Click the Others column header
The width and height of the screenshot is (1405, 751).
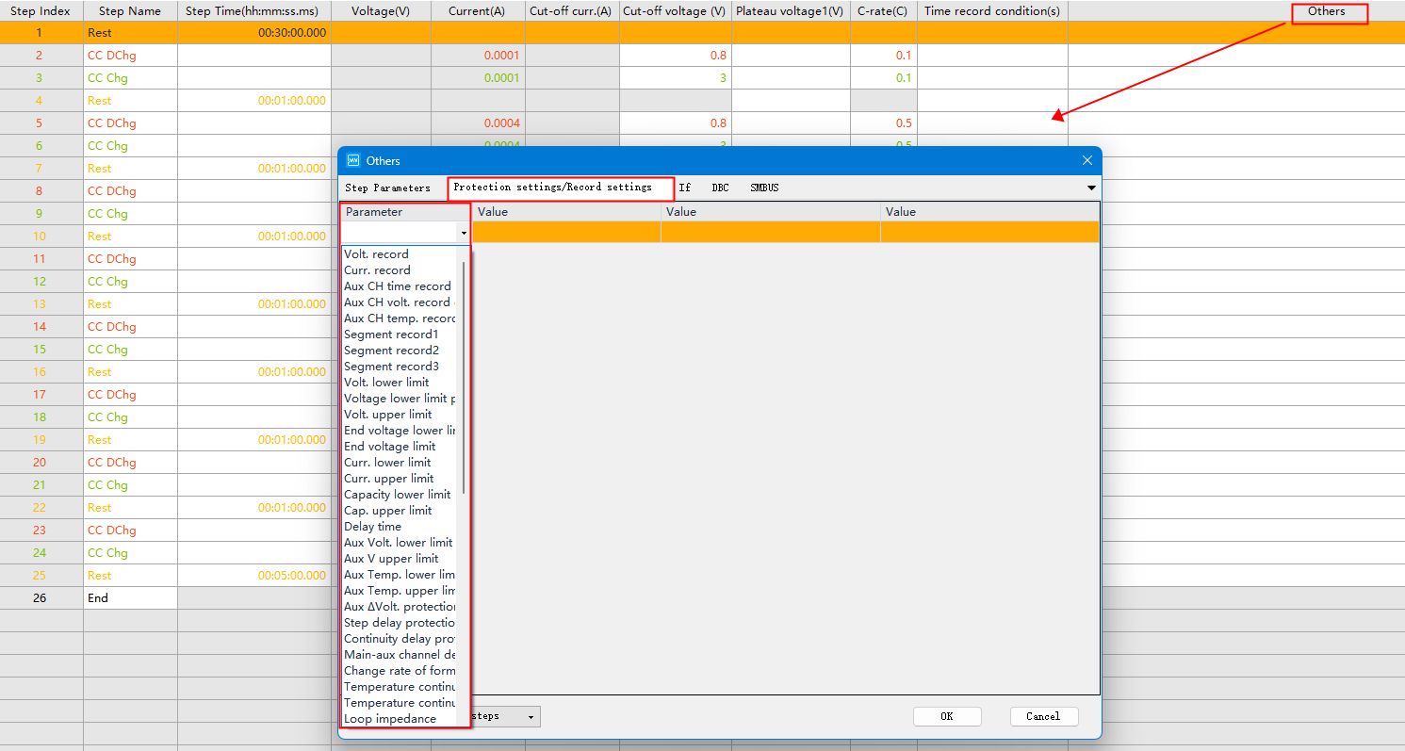[1327, 11]
